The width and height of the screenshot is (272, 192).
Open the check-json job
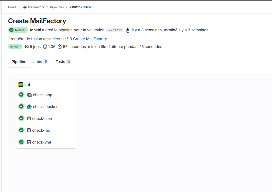[42, 118]
